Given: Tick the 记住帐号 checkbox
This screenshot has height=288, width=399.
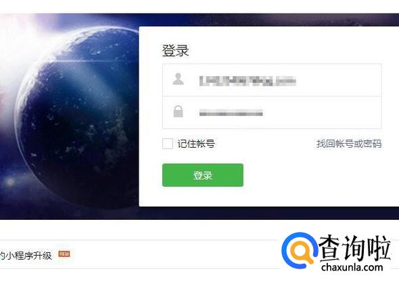Looking at the screenshot, I should point(168,144).
